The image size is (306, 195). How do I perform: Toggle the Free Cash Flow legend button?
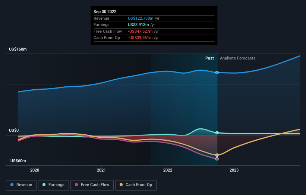pos(92,185)
